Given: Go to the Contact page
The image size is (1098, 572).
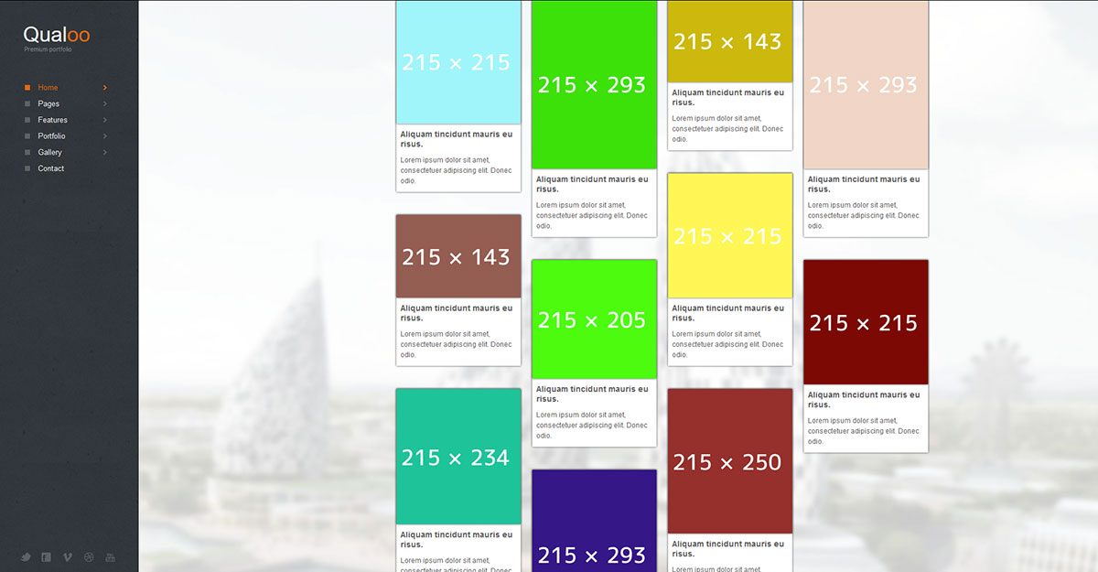Looking at the screenshot, I should (x=51, y=168).
